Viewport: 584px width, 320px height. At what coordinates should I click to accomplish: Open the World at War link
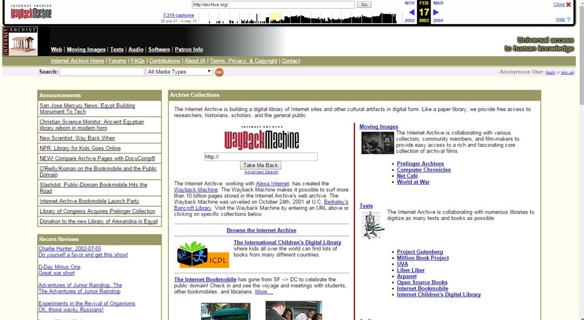coord(413,182)
